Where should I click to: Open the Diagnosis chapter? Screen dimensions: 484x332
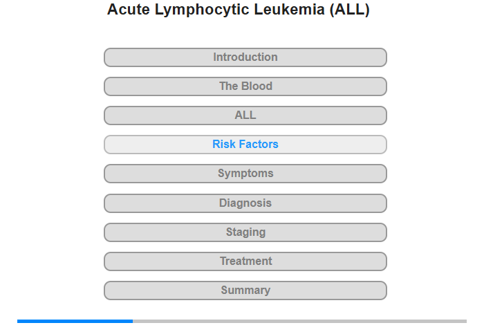(245, 203)
